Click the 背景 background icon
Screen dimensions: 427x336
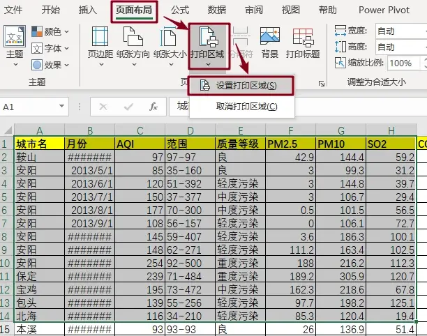(269, 36)
